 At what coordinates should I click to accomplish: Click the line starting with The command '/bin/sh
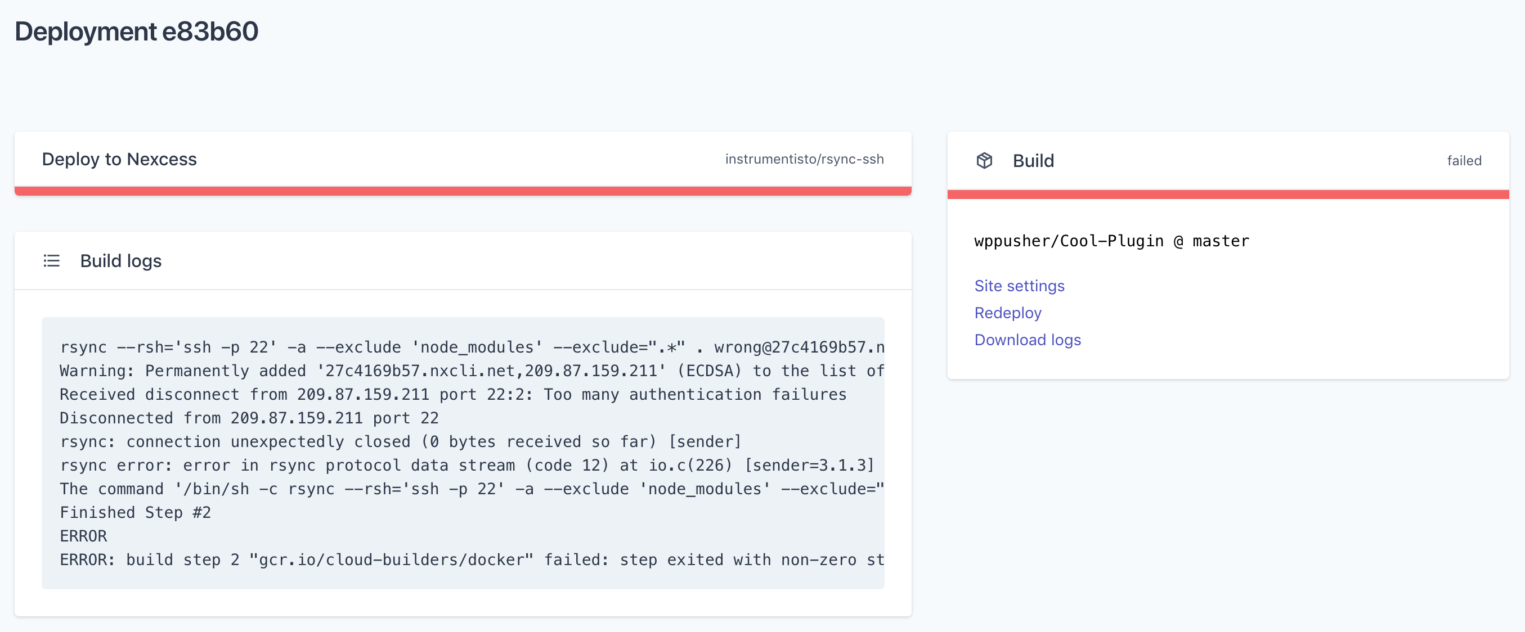point(472,489)
